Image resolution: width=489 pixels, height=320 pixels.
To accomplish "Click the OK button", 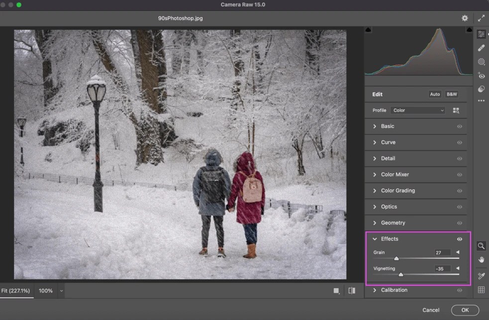I will point(464,310).
